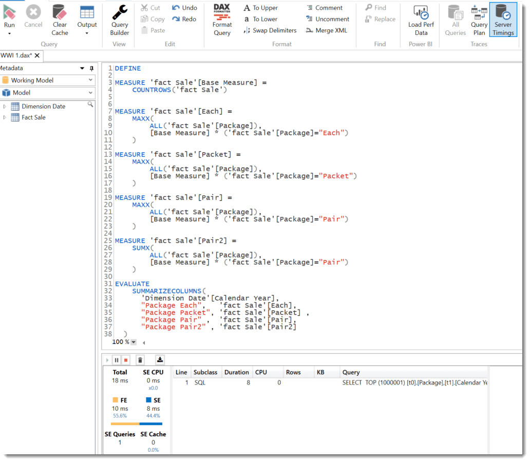Viewport: 530px width, 462px height.
Task: Sort by the Duration column header
Action: [237, 372]
